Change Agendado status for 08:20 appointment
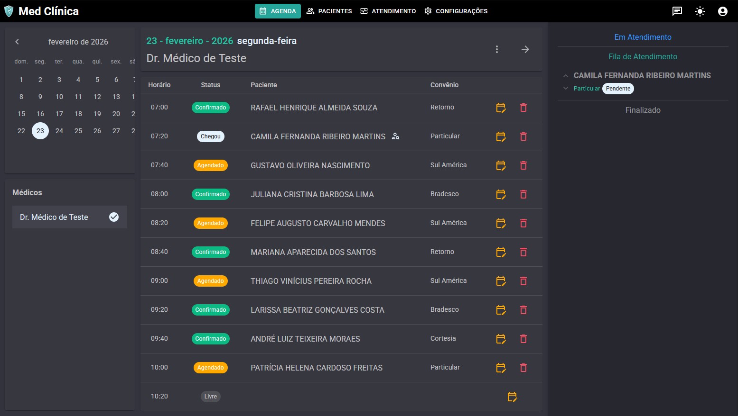The height and width of the screenshot is (416, 738). click(211, 223)
